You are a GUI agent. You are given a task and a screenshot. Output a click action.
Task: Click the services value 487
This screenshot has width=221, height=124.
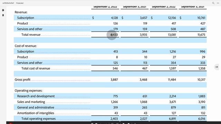click(x=203, y=29)
